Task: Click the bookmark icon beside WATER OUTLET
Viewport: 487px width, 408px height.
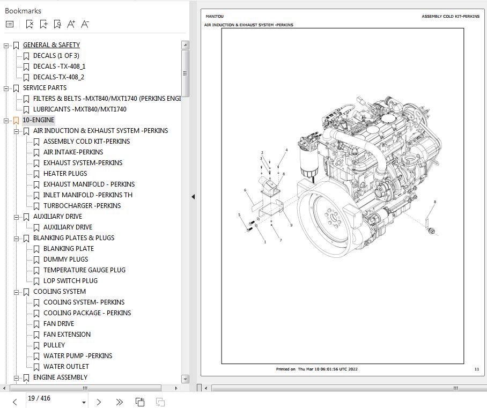Action: coord(36,367)
